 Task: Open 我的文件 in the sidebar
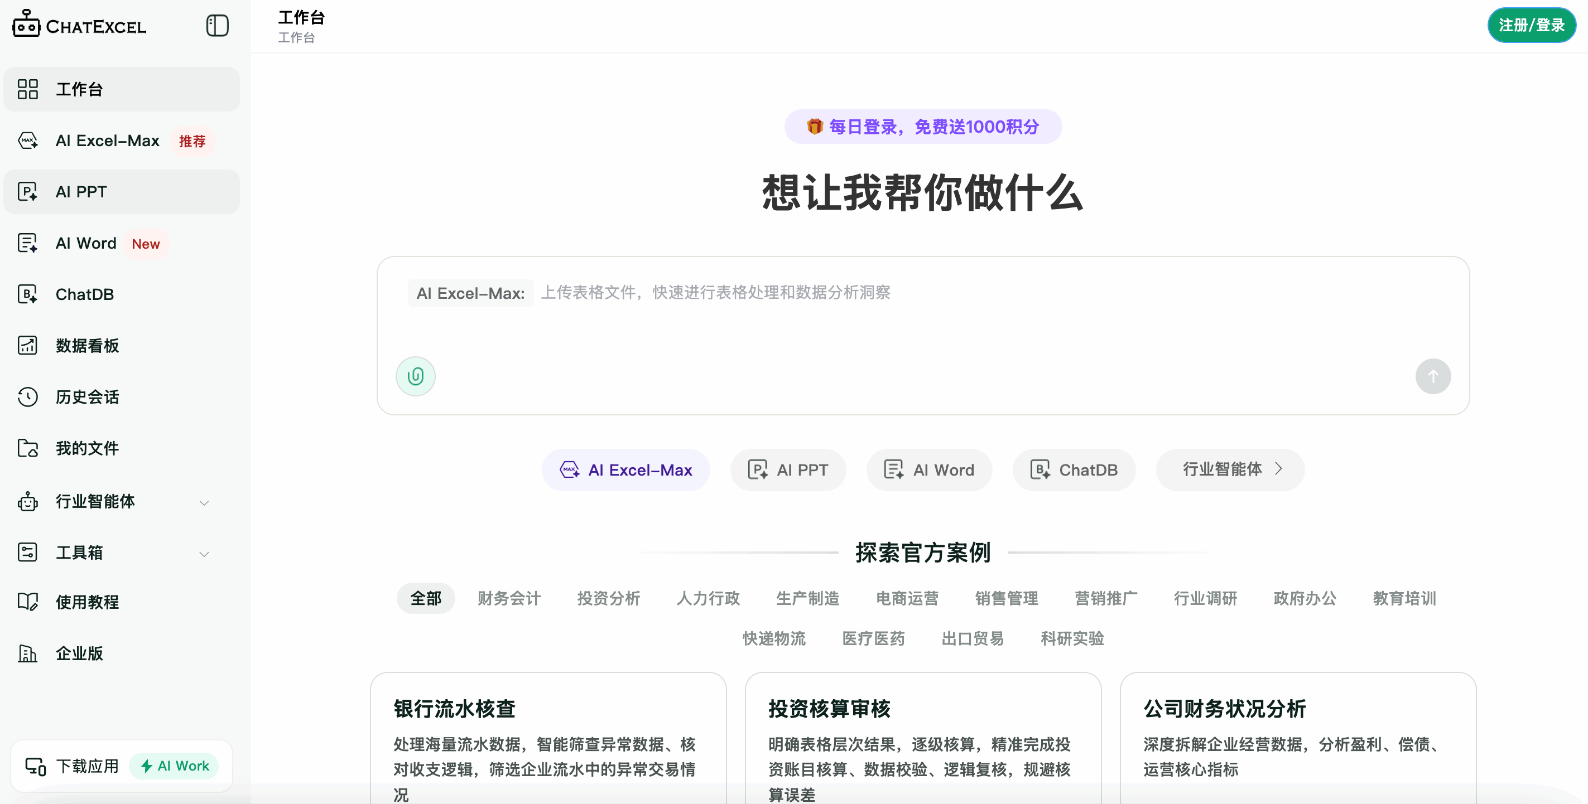[x=122, y=448]
